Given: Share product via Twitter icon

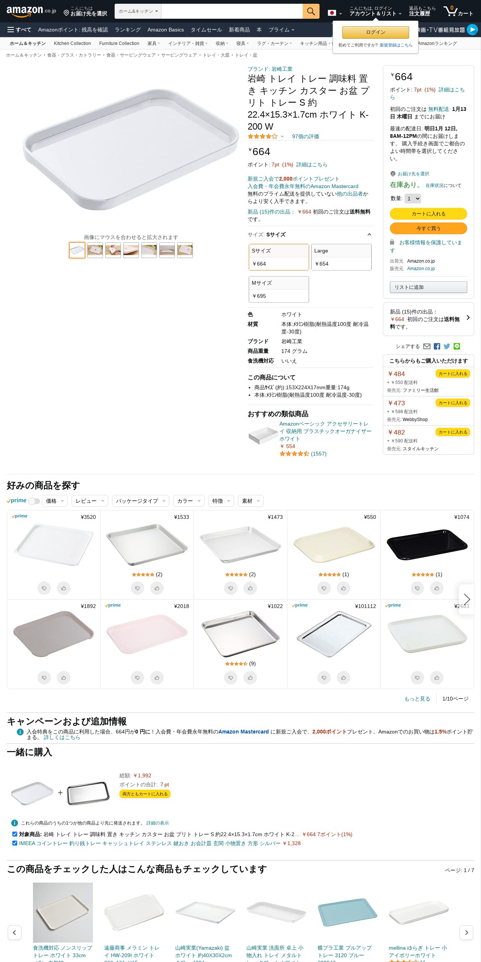Looking at the screenshot, I should (447, 347).
